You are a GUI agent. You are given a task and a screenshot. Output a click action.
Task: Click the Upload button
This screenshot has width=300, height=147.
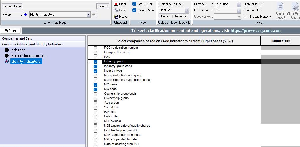coord(164,16)
